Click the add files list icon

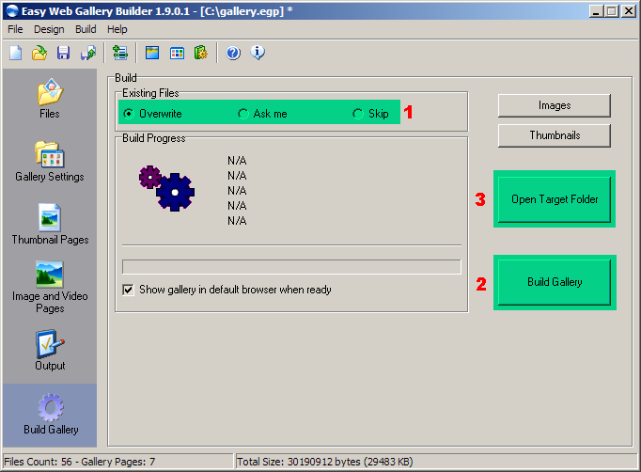coord(120,53)
